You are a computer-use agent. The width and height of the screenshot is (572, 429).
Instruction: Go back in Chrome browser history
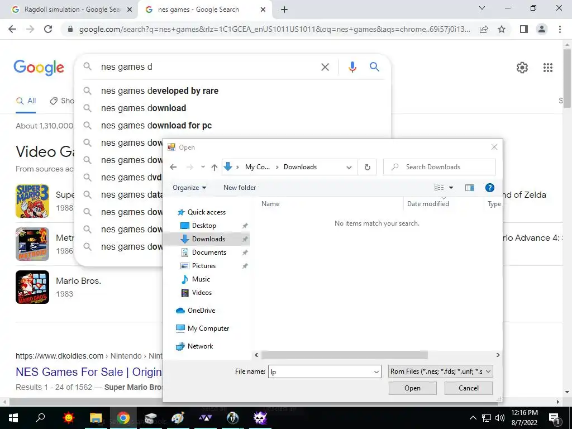12,29
